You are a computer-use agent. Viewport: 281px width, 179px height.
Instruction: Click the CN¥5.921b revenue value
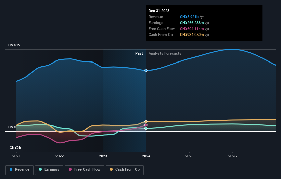click(189, 17)
